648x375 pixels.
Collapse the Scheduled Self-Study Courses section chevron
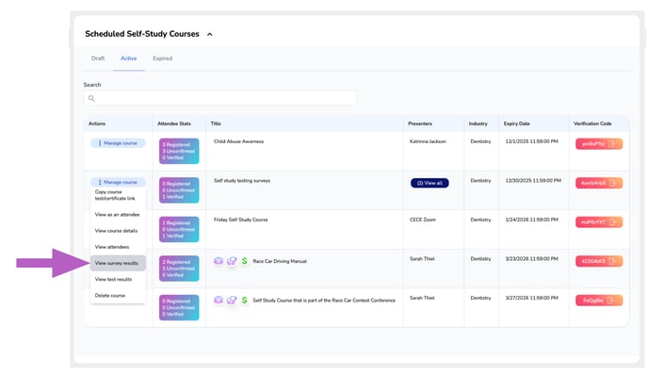(x=209, y=34)
